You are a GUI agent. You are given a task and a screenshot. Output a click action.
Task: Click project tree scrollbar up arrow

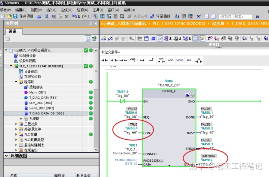(96, 50)
